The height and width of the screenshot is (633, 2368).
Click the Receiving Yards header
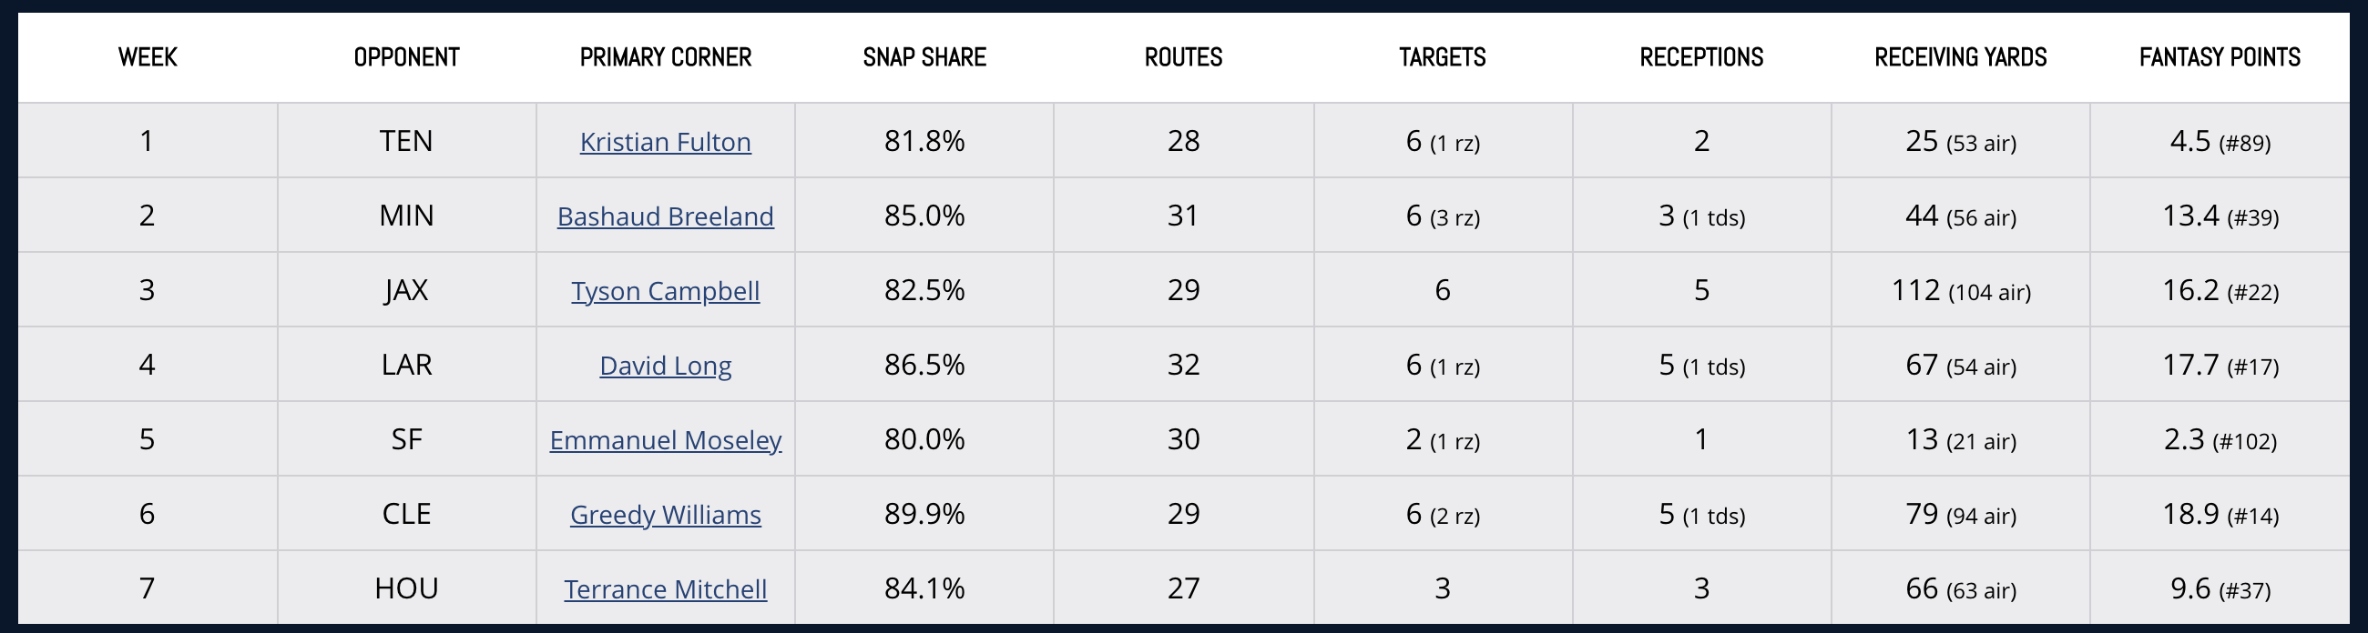click(1960, 57)
